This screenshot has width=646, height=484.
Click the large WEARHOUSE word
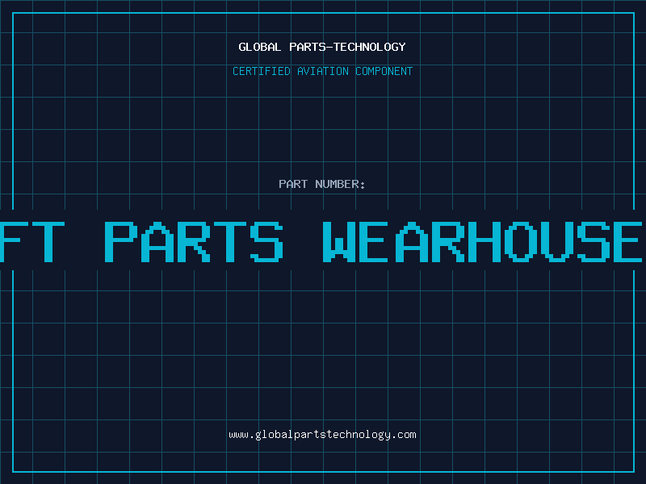[482, 242]
